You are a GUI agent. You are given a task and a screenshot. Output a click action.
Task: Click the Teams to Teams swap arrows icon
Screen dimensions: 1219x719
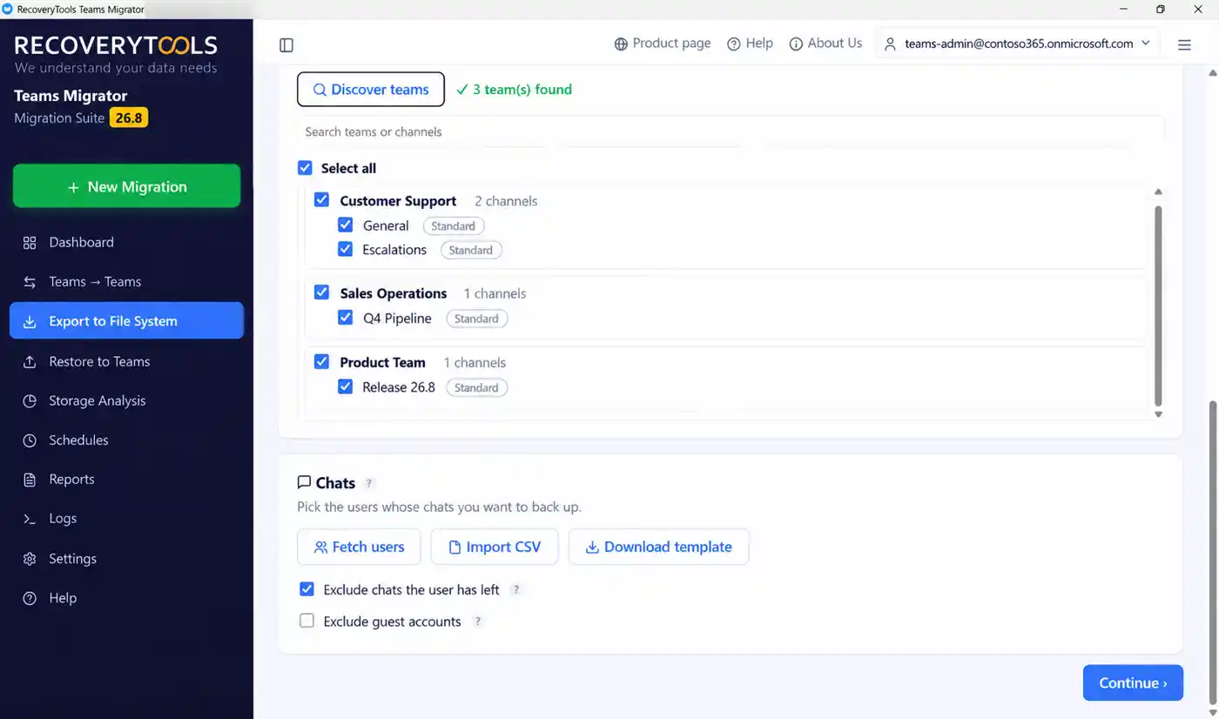(30, 282)
